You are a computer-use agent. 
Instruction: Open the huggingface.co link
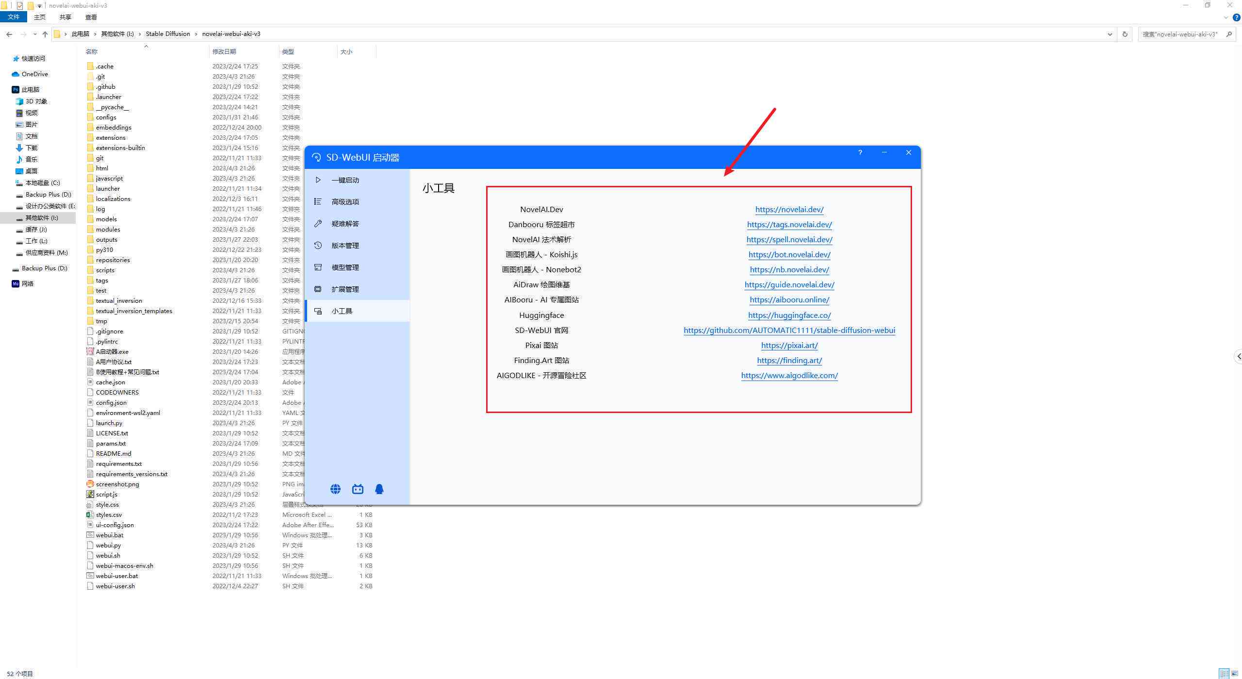pos(789,315)
